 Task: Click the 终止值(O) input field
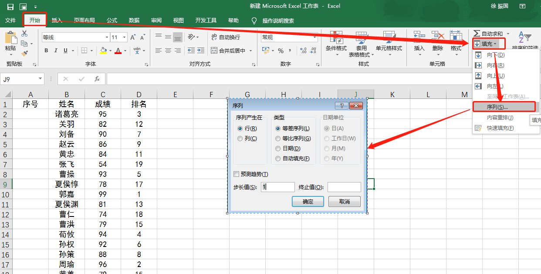[344, 187]
